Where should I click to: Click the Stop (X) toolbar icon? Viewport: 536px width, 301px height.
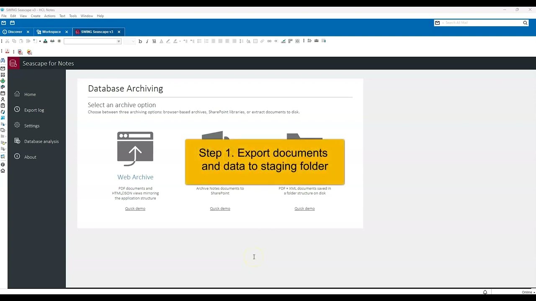(x=59, y=41)
